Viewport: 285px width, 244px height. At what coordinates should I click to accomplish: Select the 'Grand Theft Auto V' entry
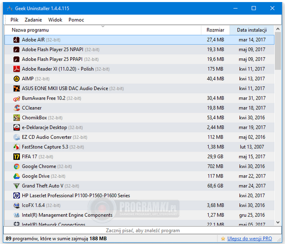tap(43, 186)
